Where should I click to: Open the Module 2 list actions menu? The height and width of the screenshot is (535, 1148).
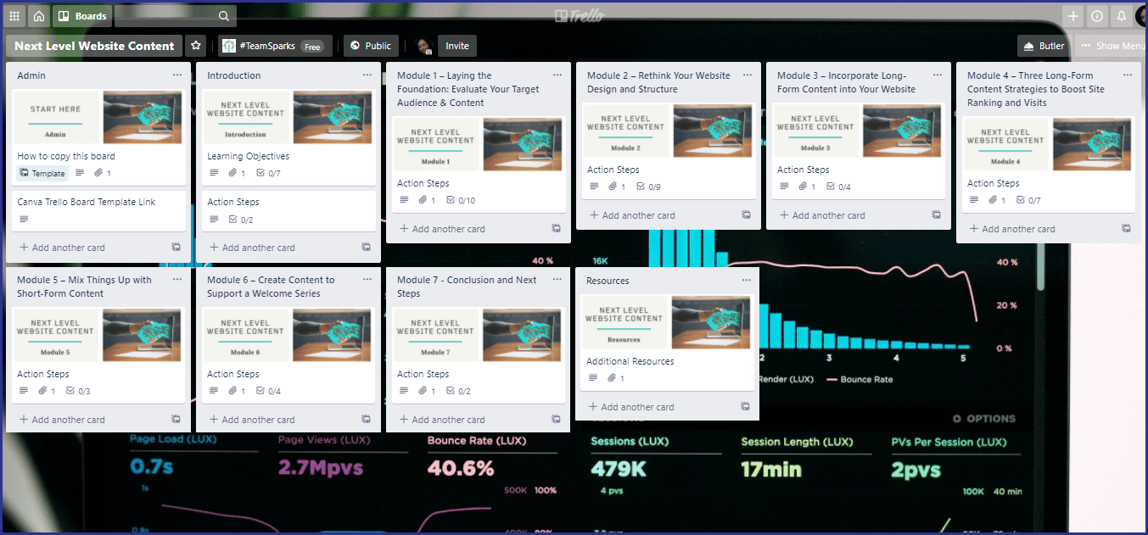pyautogui.click(x=748, y=75)
